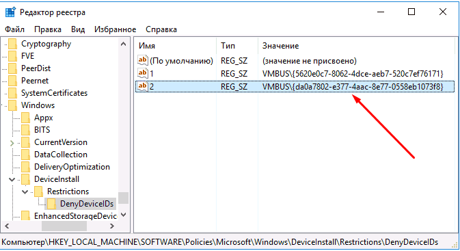Click tree horizontal scrollbar right arrow

(112, 226)
